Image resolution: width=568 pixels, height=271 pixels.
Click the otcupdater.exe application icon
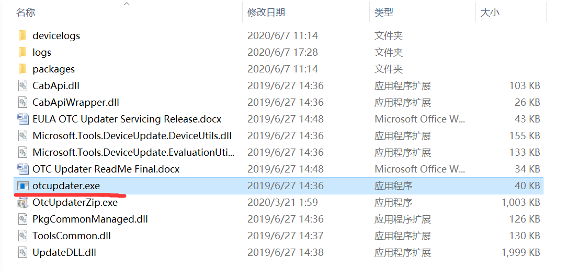[x=22, y=186]
